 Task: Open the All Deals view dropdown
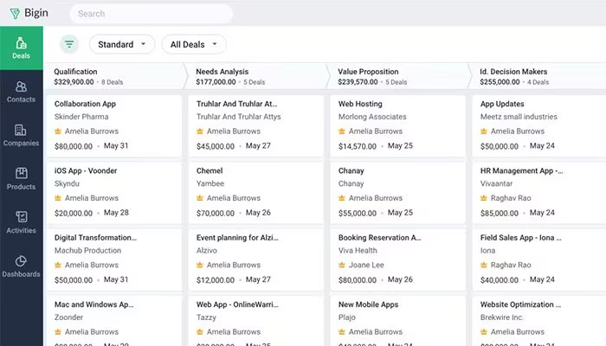point(194,44)
